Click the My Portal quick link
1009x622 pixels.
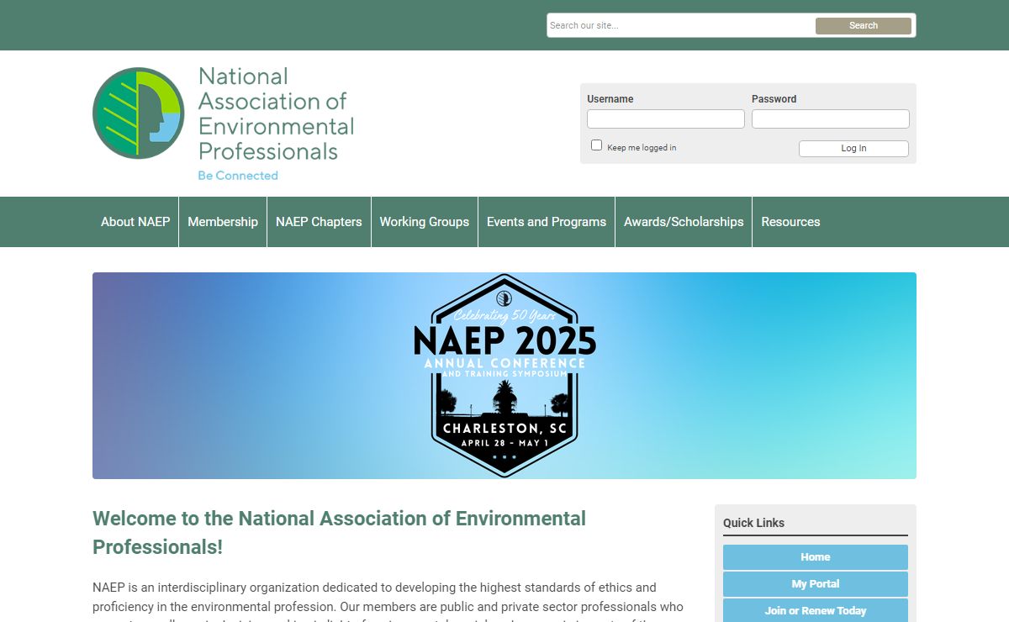(816, 584)
